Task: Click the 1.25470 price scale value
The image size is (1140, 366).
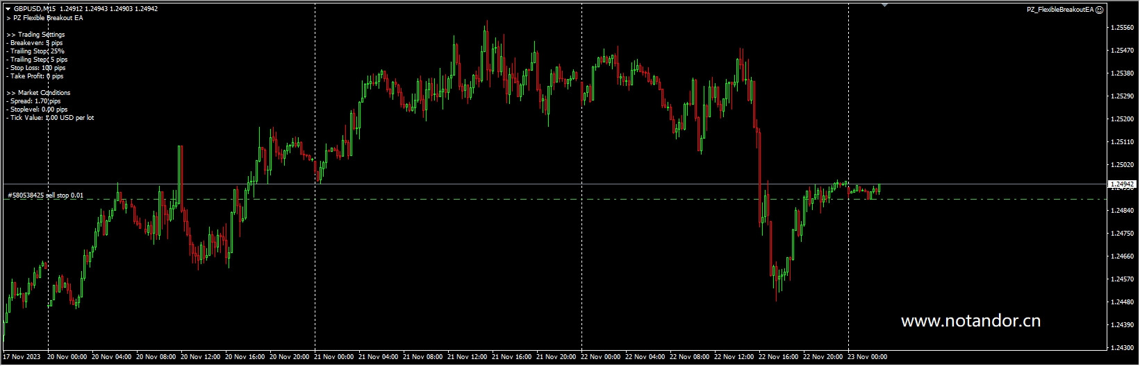Action: point(1122,51)
